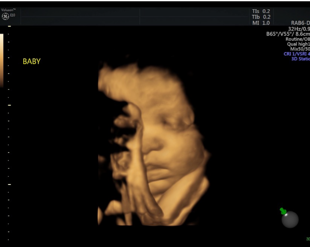The image size is (310, 247).
Task: Click the top yellow depth scale marker
Action: coord(9,26)
